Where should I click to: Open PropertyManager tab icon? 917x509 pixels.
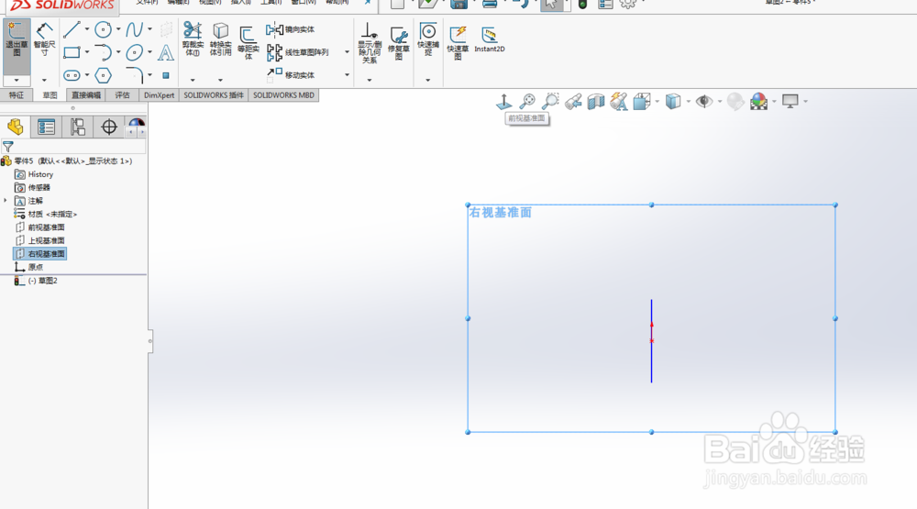[46, 127]
